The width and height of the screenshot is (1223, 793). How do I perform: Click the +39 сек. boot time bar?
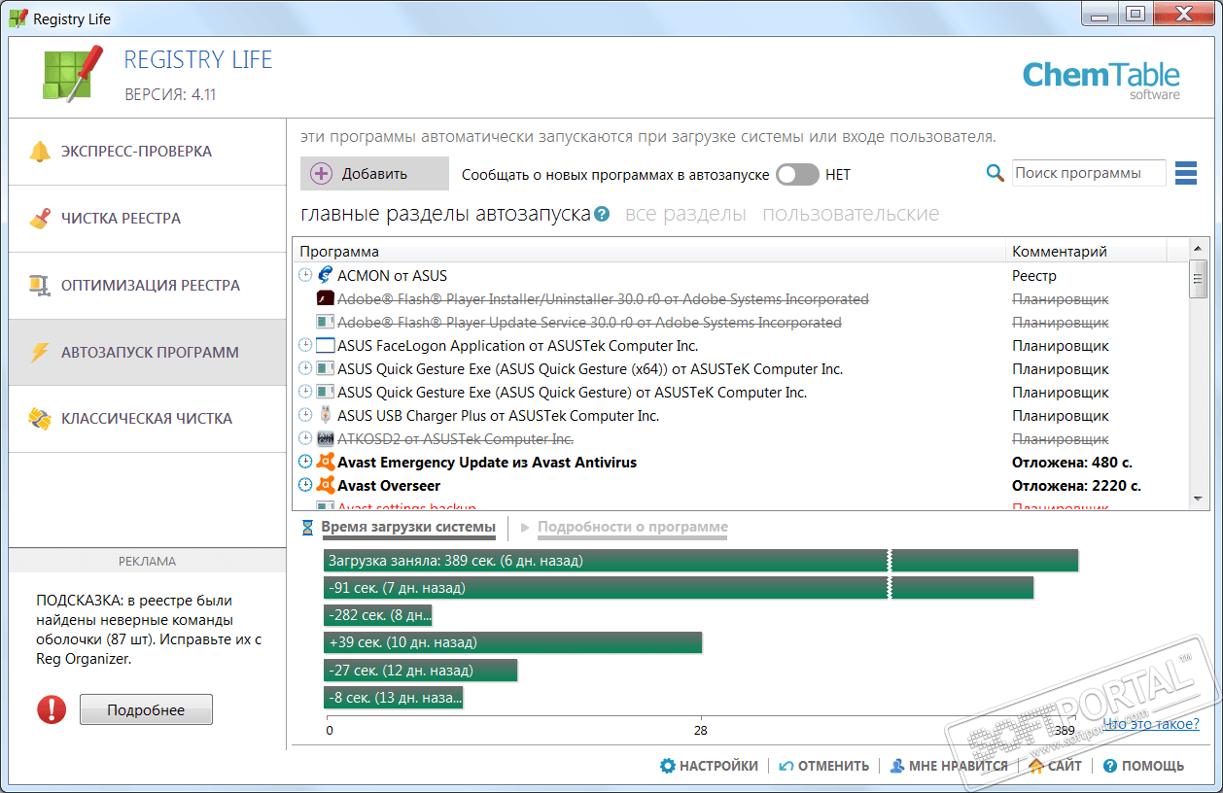[x=512, y=642]
